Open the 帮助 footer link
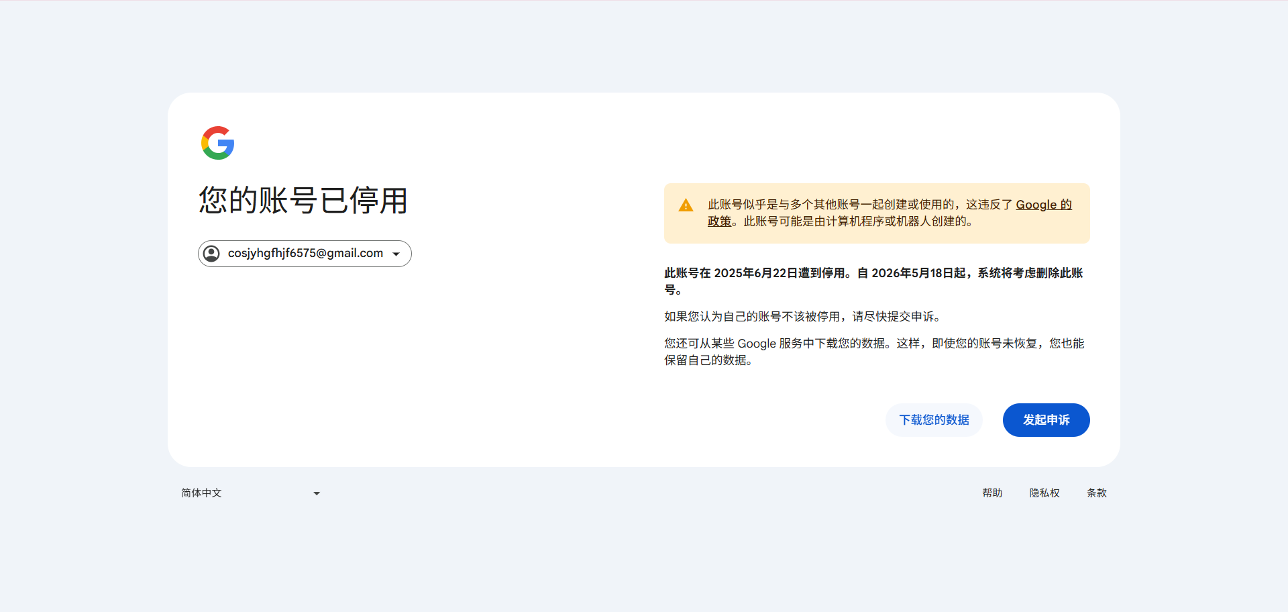Viewport: 1288px width, 612px height. [x=992, y=493]
